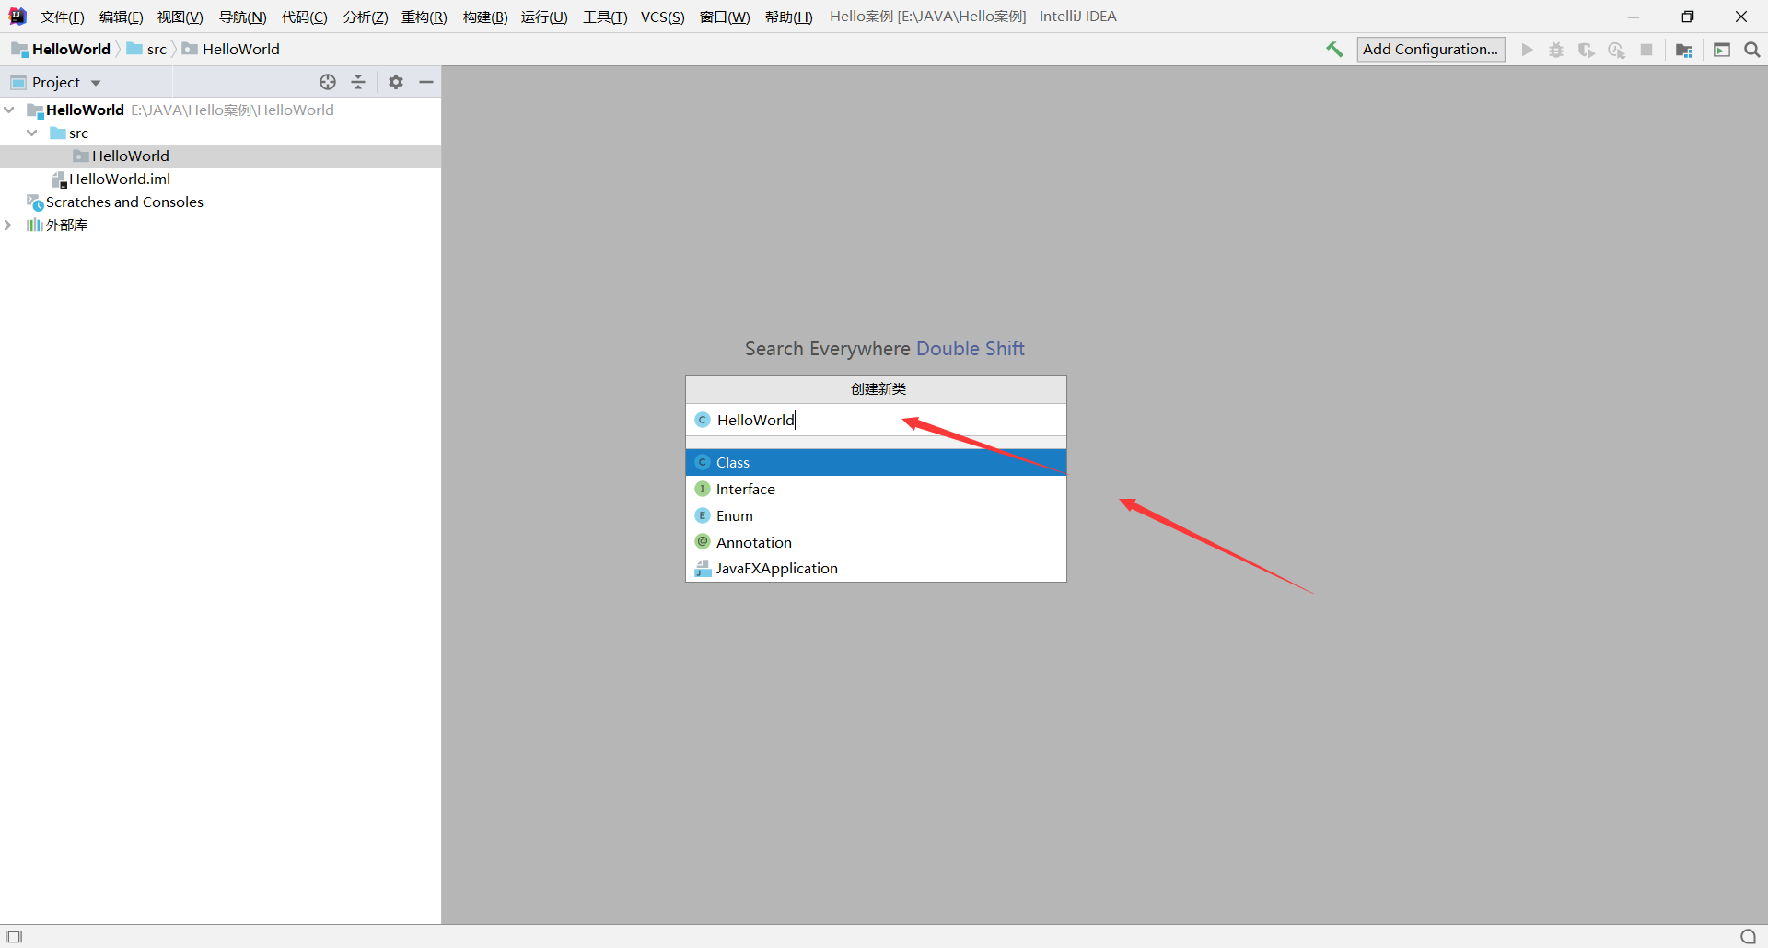Click the Debug bug icon in toolbar
Screen dimensions: 1768x948
click(1556, 50)
